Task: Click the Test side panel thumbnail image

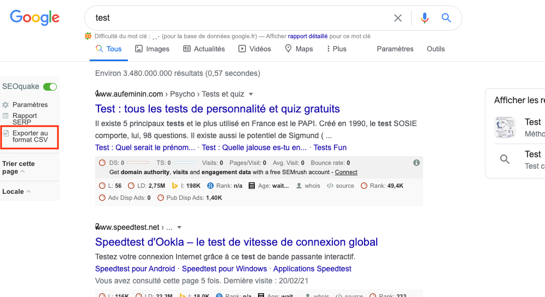Action: click(505, 127)
